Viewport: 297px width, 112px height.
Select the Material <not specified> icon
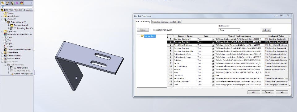[x=5, y=34]
